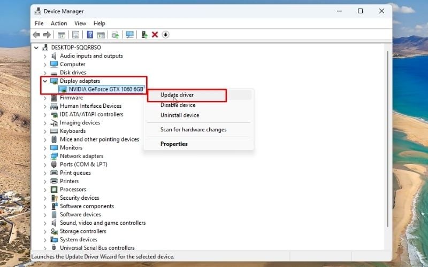Screen dimensions: 428x267
Task: Expand the System devices category
Action: point(45,240)
